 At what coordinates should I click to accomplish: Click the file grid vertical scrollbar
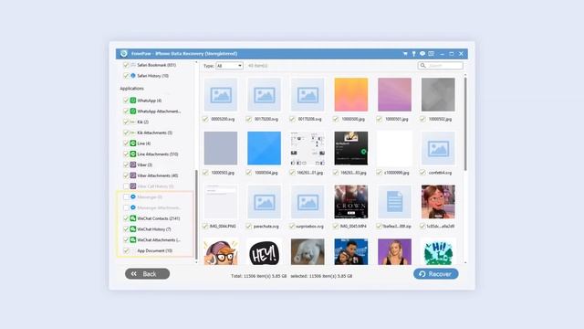[x=465, y=123]
